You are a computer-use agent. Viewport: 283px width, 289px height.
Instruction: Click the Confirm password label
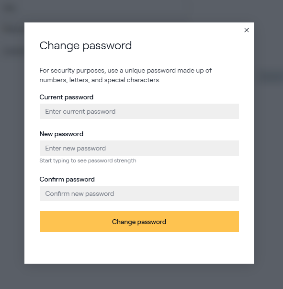pos(67,179)
